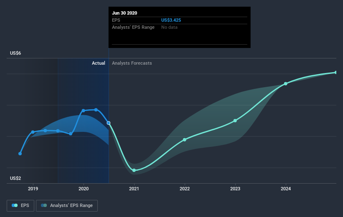
Task: Click the 2019 x-axis year label
Action: click(x=33, y=189)
